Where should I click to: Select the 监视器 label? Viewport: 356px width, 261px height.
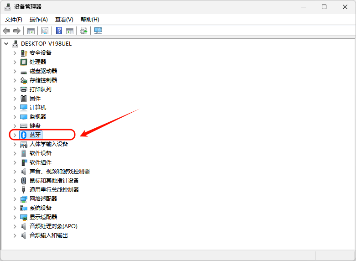click(x=38, y=117)
